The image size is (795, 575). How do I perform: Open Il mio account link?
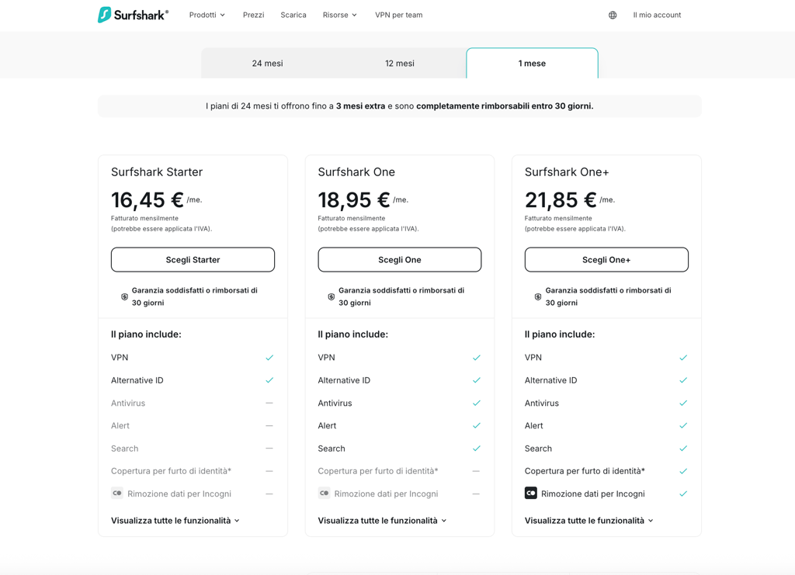pos(657,16)
